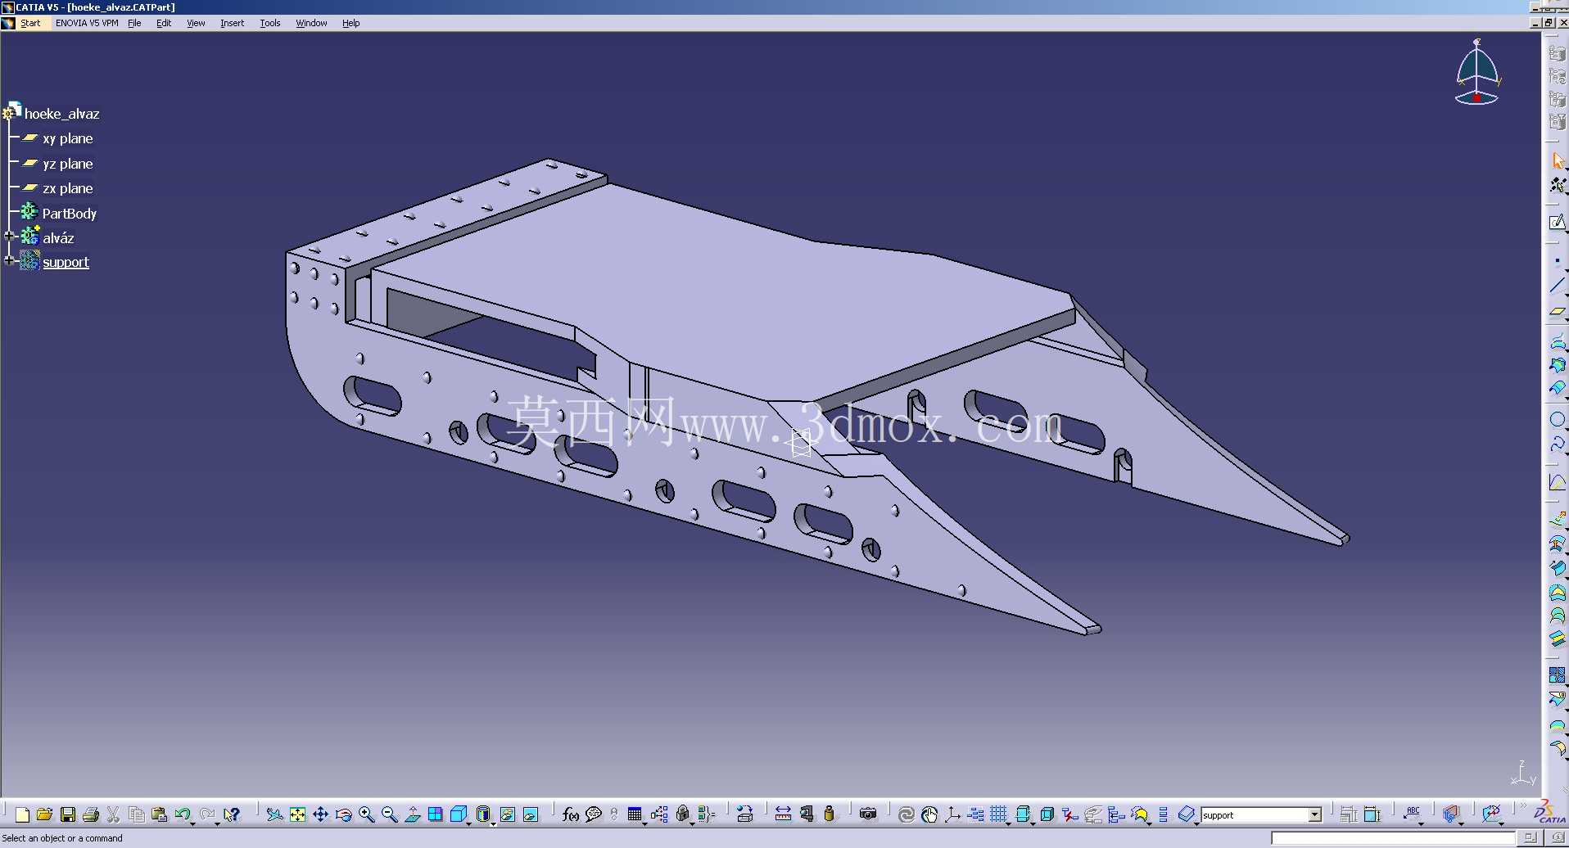Click the What's This help cursor icon
This screenshot has height=848, width=1569.
(x=233, y=814)
